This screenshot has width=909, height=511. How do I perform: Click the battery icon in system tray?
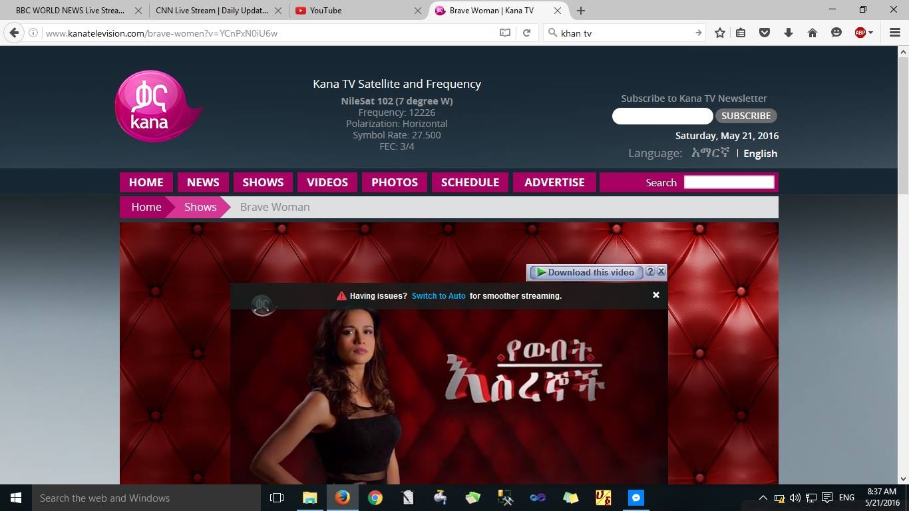[779, 498]
